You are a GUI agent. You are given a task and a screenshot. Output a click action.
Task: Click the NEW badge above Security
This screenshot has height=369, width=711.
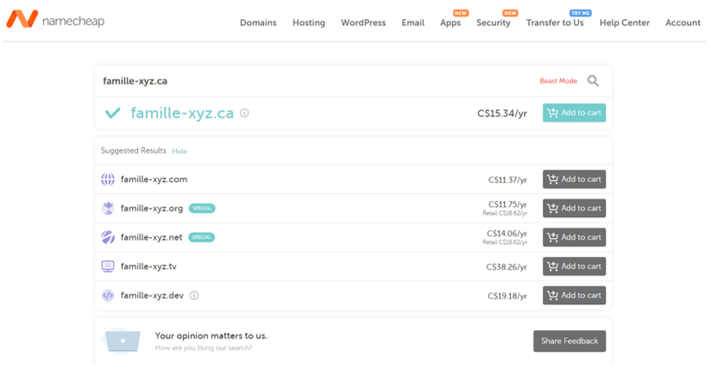click(x=510, y=13)
